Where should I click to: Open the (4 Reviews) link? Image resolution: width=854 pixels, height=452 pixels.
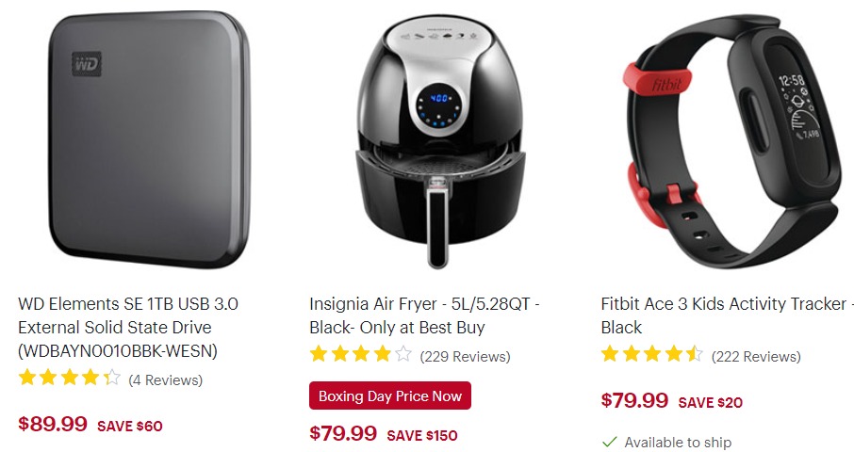pos(166,379)
